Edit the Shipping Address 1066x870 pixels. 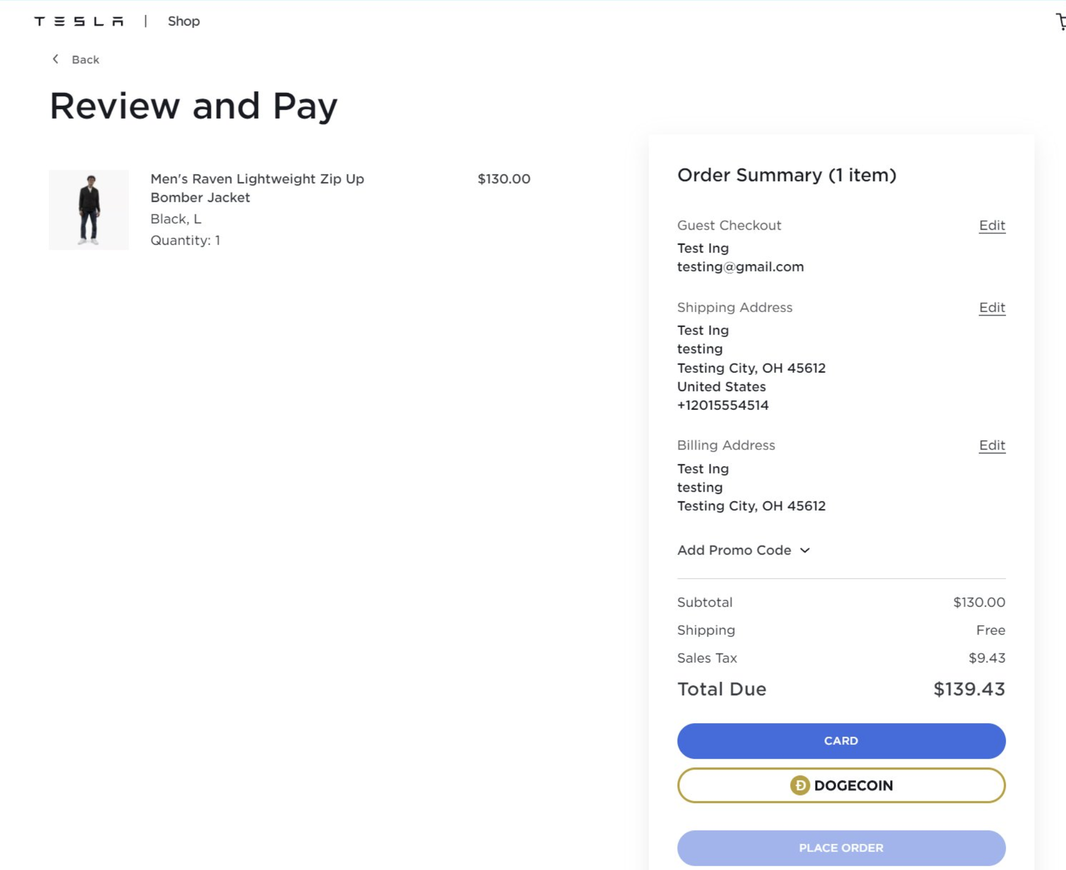point(992,307)
